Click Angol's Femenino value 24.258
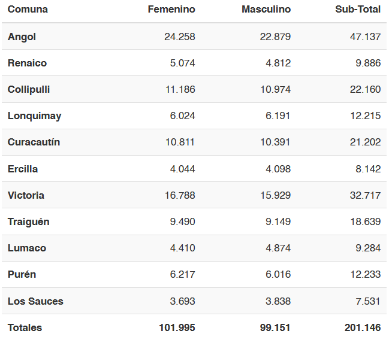The width and height of the screenshot is (392, 337). [x=179, y=37]
